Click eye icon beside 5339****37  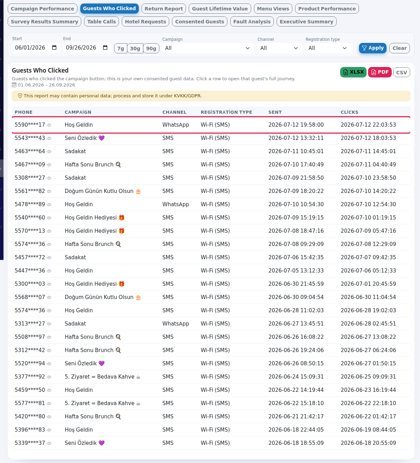click(49, 443)
